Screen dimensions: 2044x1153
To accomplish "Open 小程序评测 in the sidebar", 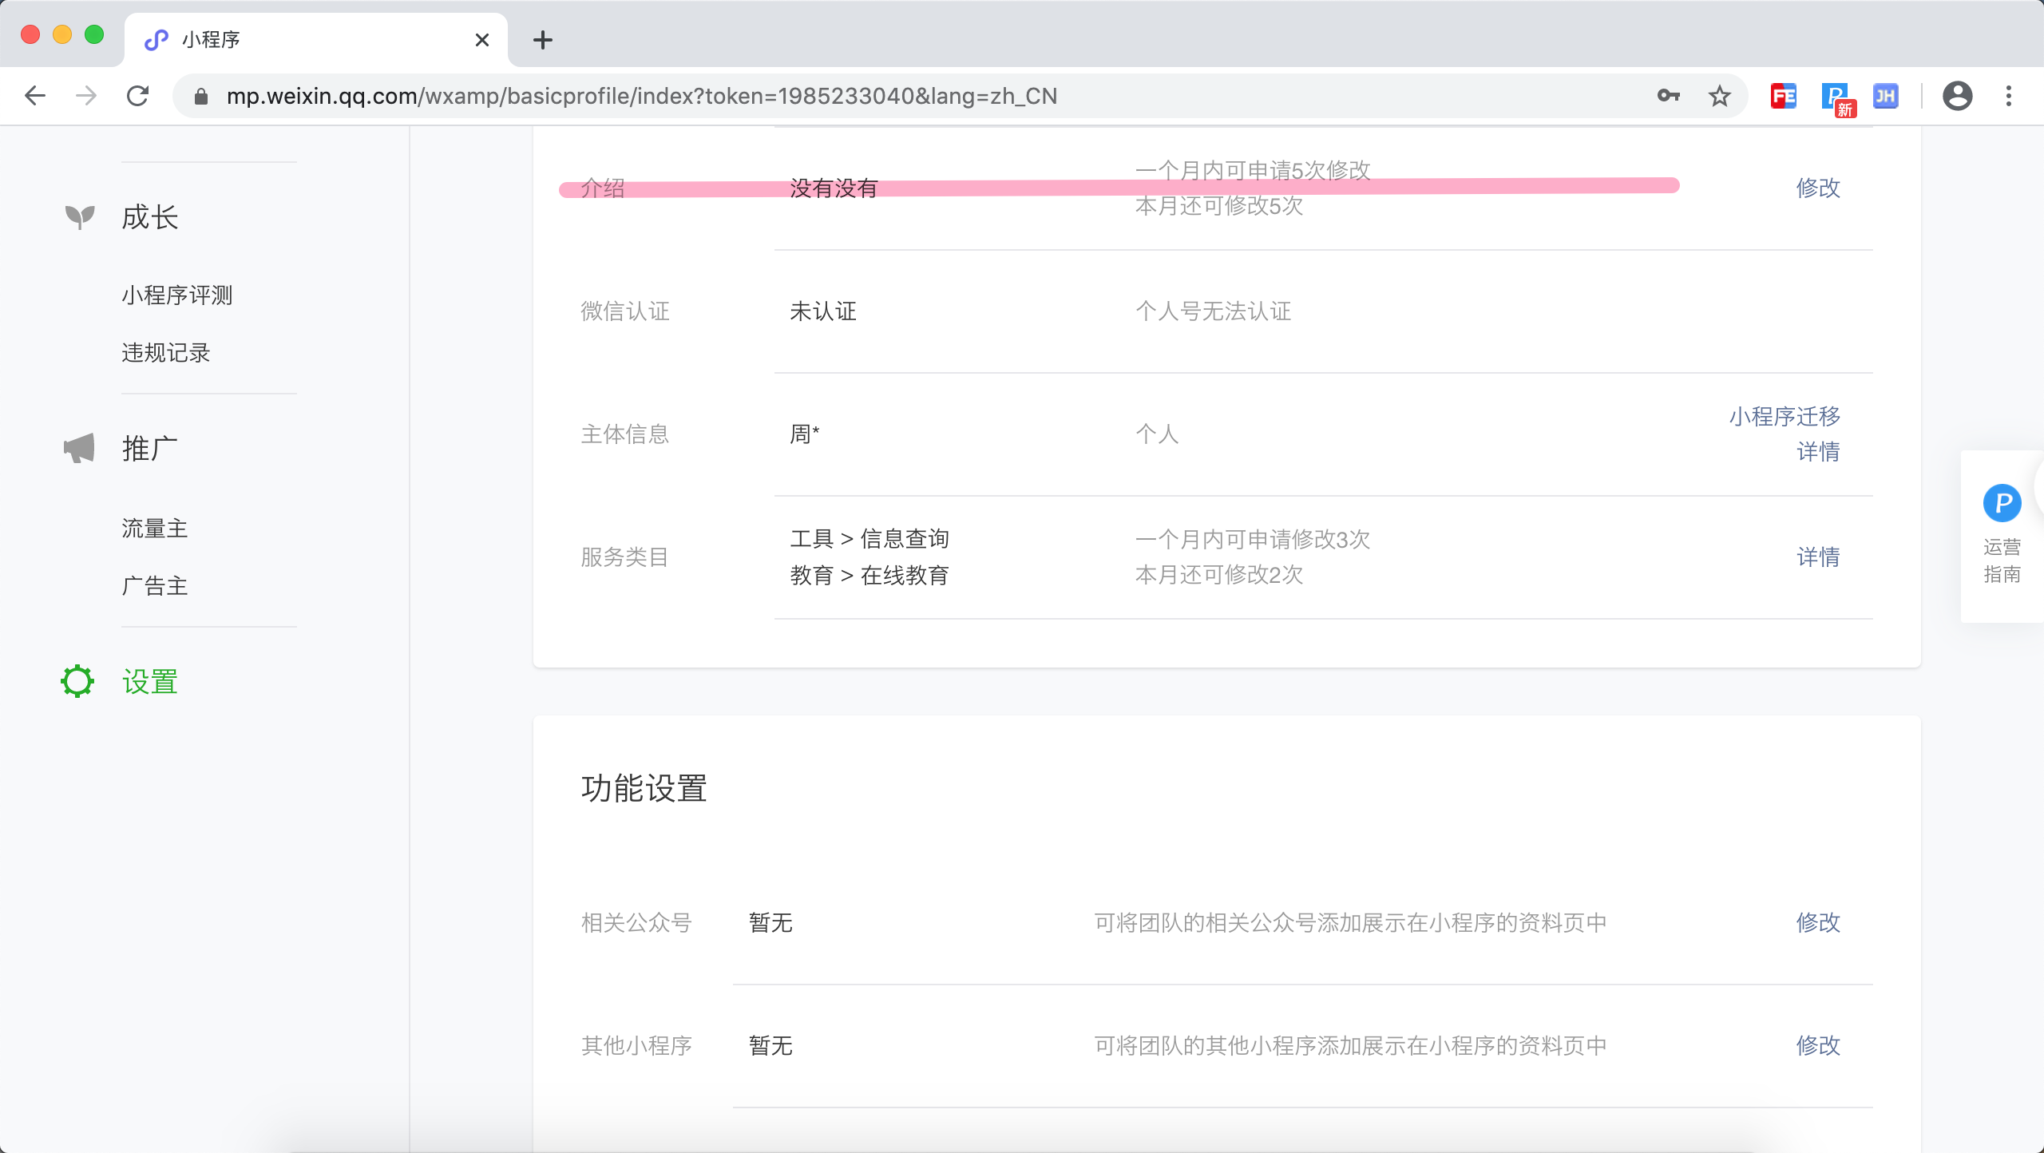I will [x=177, y=295].
